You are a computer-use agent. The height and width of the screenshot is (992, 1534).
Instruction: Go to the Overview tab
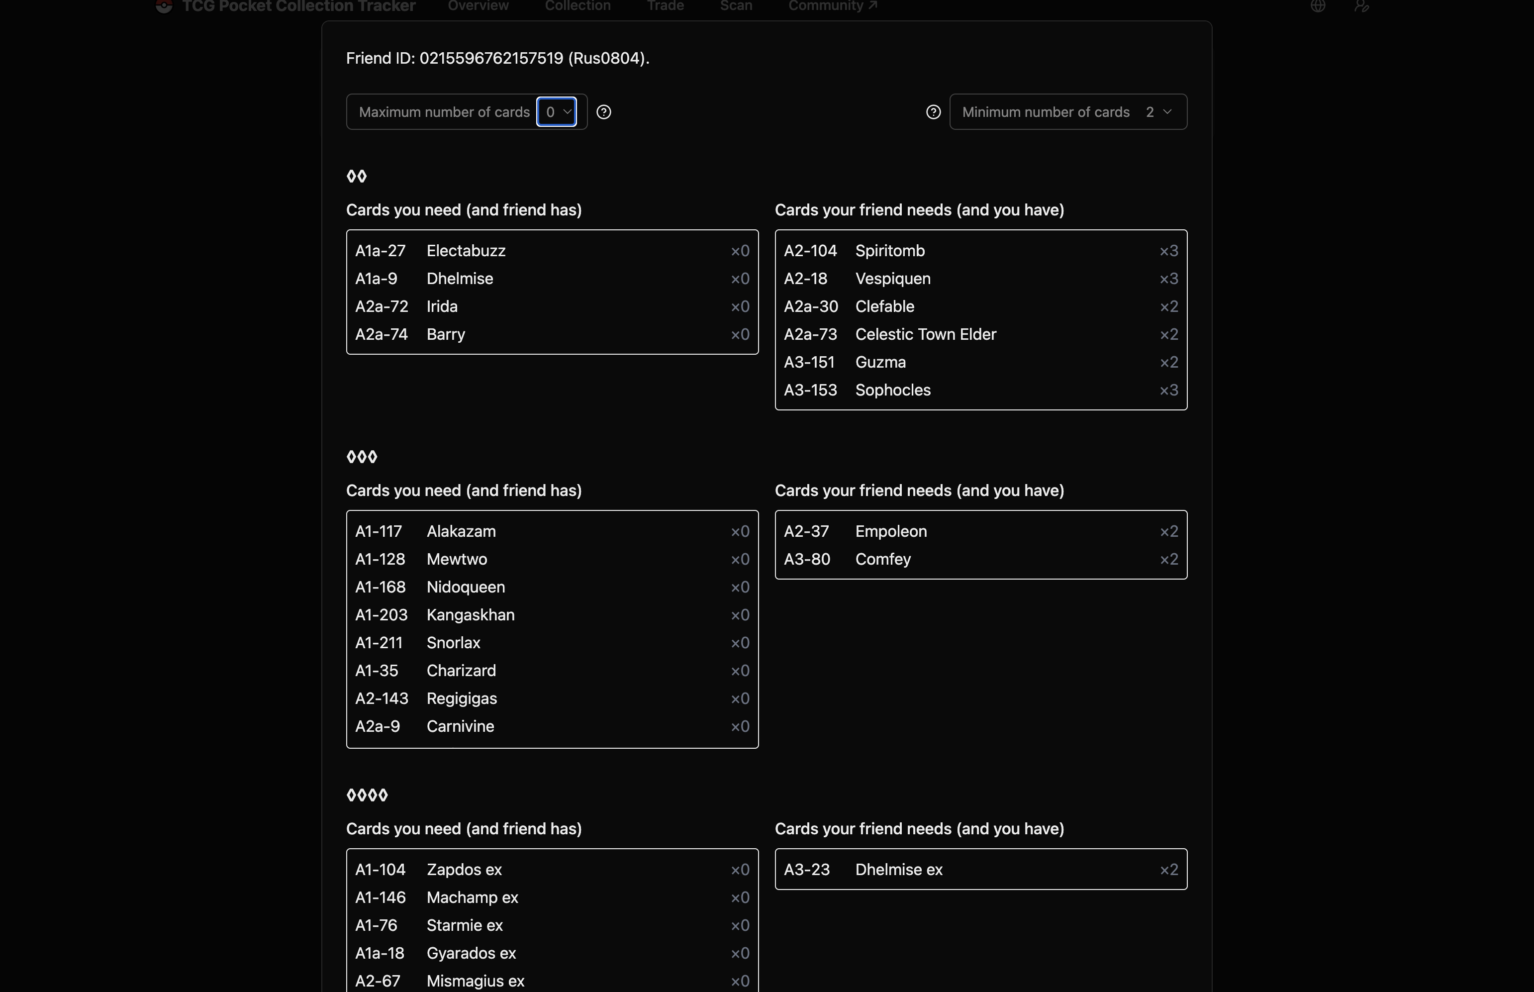pyautogui.click(x=478, y=6)
